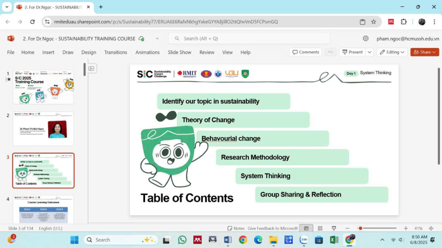Open Word from taskbar
This screenshot has height=248, width=442.
click(x=228, y=240)
